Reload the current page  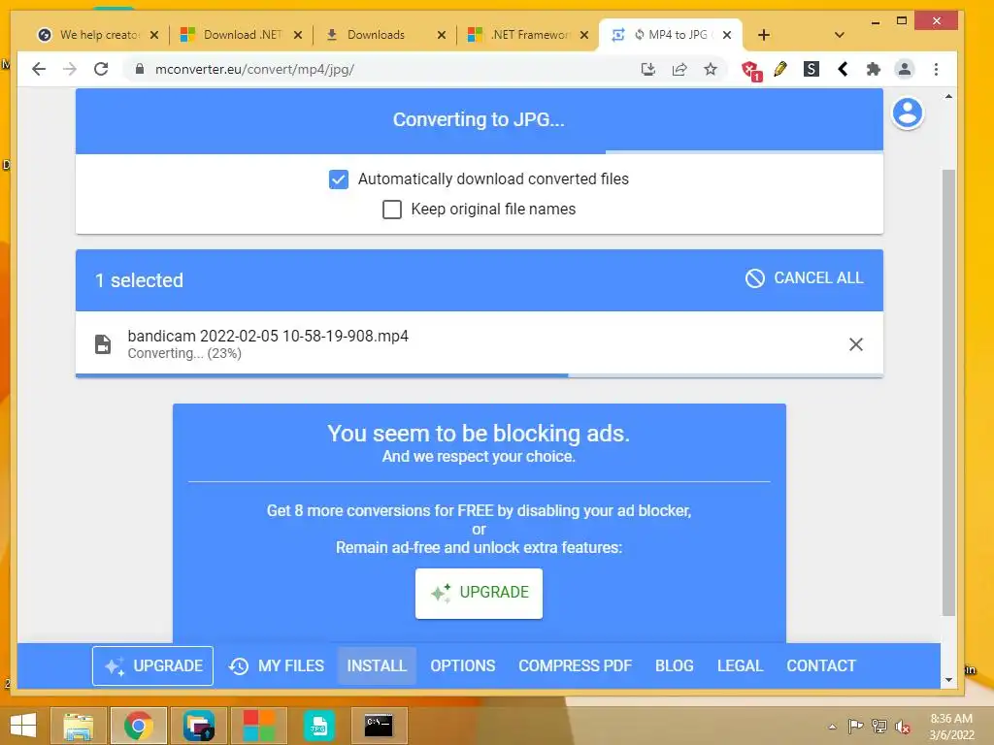point(101,69)
